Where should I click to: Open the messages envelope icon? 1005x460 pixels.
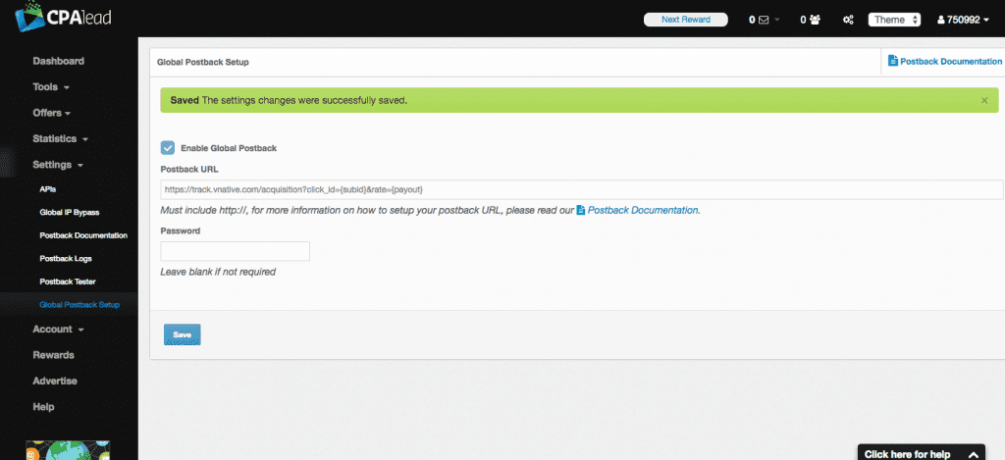coord(763,20)
